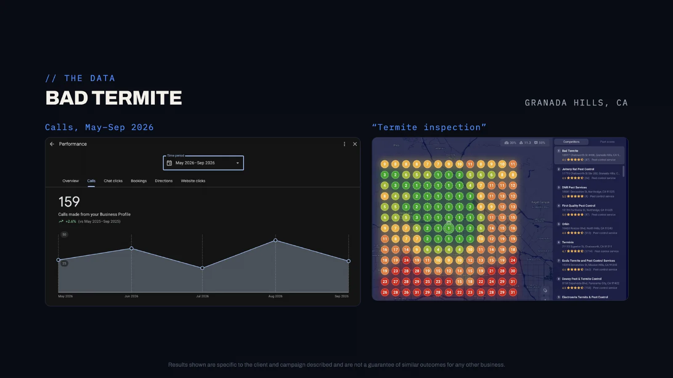Switch to the Overview tab
The image size is (673, 378).
71,181
